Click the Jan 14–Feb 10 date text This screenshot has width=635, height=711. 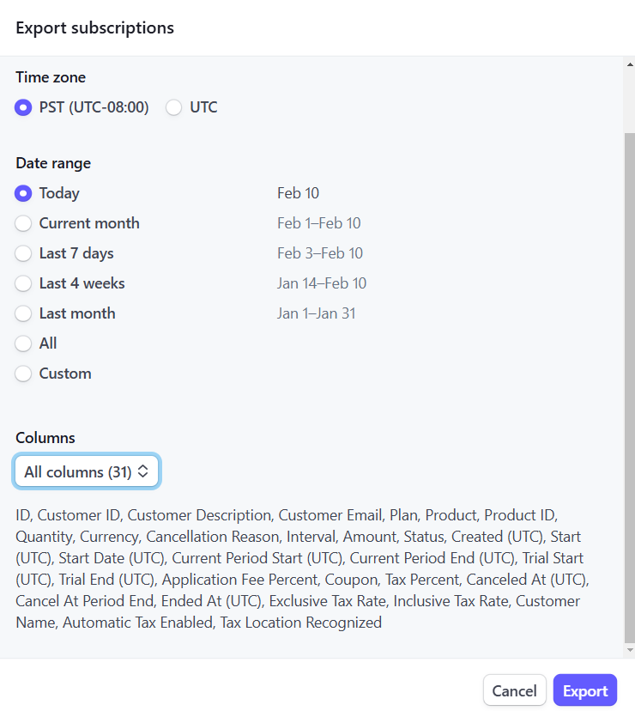pyautogui.click(x=321, y=283)
